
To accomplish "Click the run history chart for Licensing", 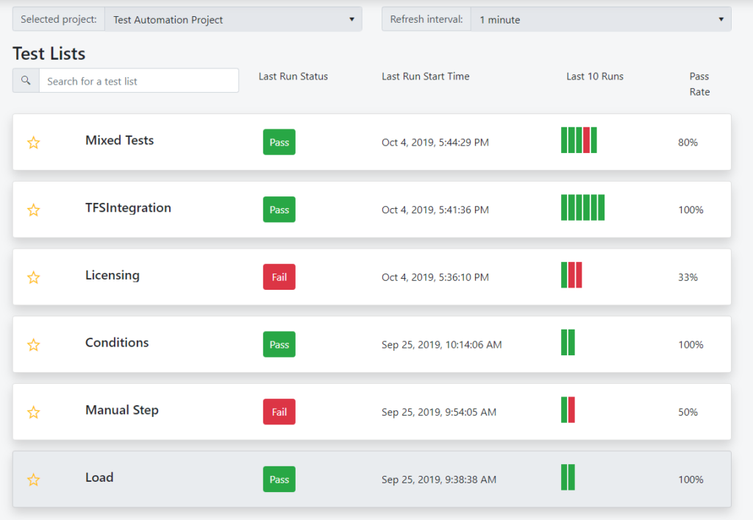I will (x=571, y=276).
